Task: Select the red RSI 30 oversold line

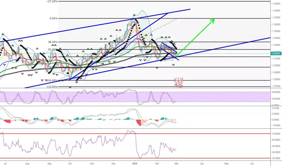Action: 135,158
